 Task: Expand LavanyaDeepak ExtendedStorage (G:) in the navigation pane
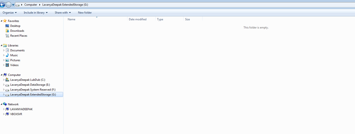4,95
